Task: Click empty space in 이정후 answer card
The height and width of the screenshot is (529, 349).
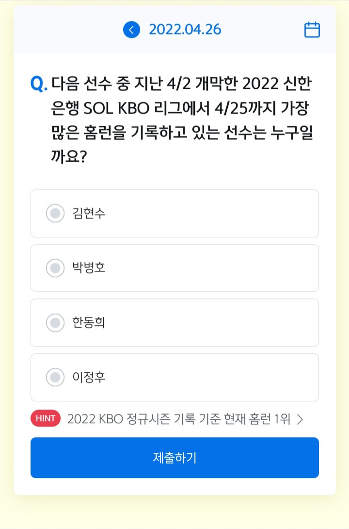Action: pyautogui.click(x=212, y=377)
